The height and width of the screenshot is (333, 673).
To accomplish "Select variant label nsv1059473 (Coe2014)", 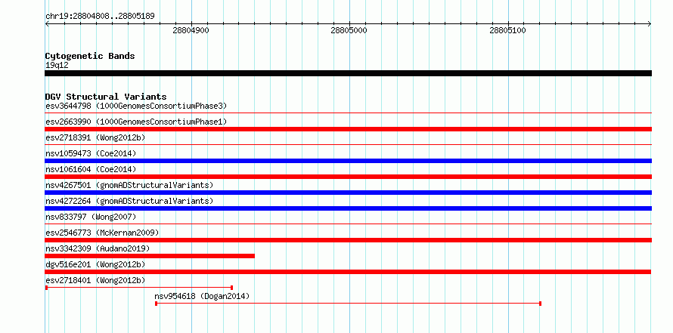I will tap(91, 153).
